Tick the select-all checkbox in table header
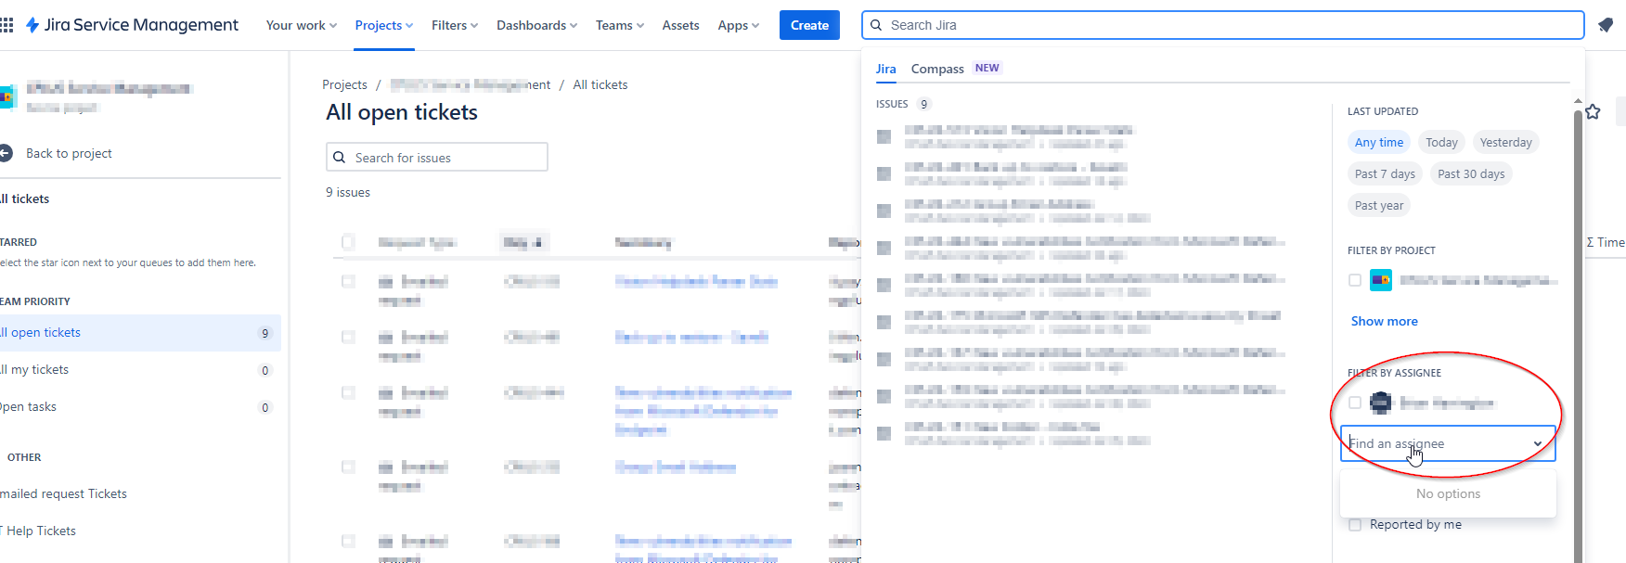The height and width of the screenshot is (563, 1626). (x=348, y=242)
